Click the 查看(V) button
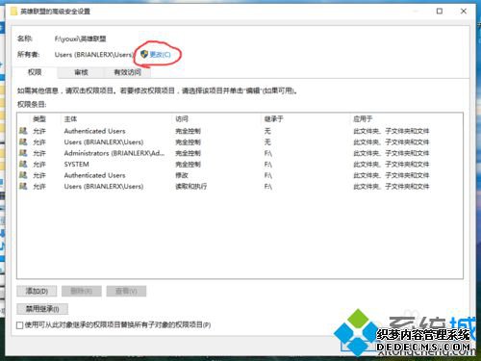This screenshot has height=361, width=481. [x=126, y=291]
